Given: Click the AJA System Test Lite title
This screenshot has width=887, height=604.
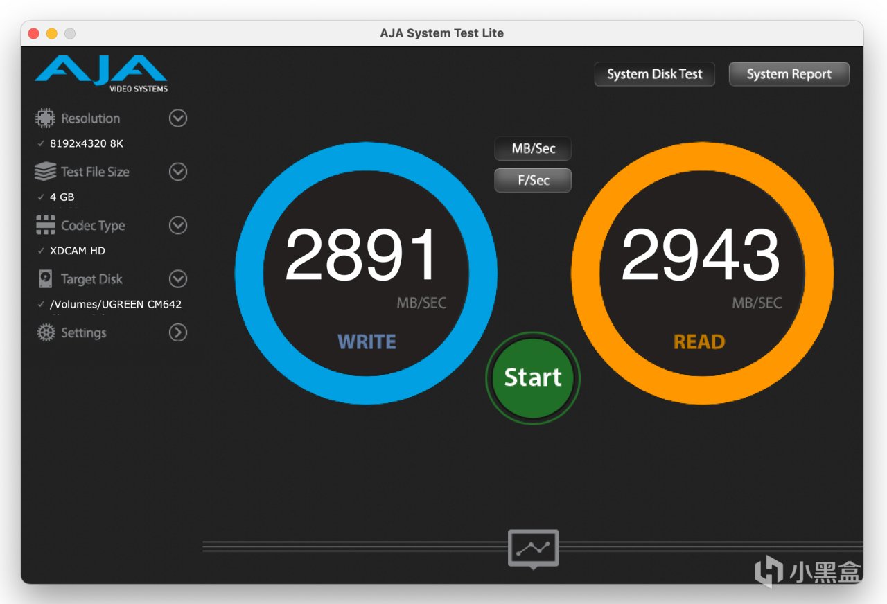Looking at the screenshot, I should pos(442,33).
